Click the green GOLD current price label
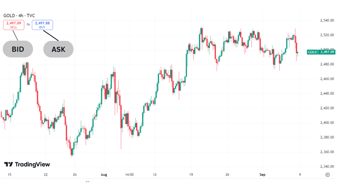The height and width of the screenshot is (191, 337). (x=321, y=52)
